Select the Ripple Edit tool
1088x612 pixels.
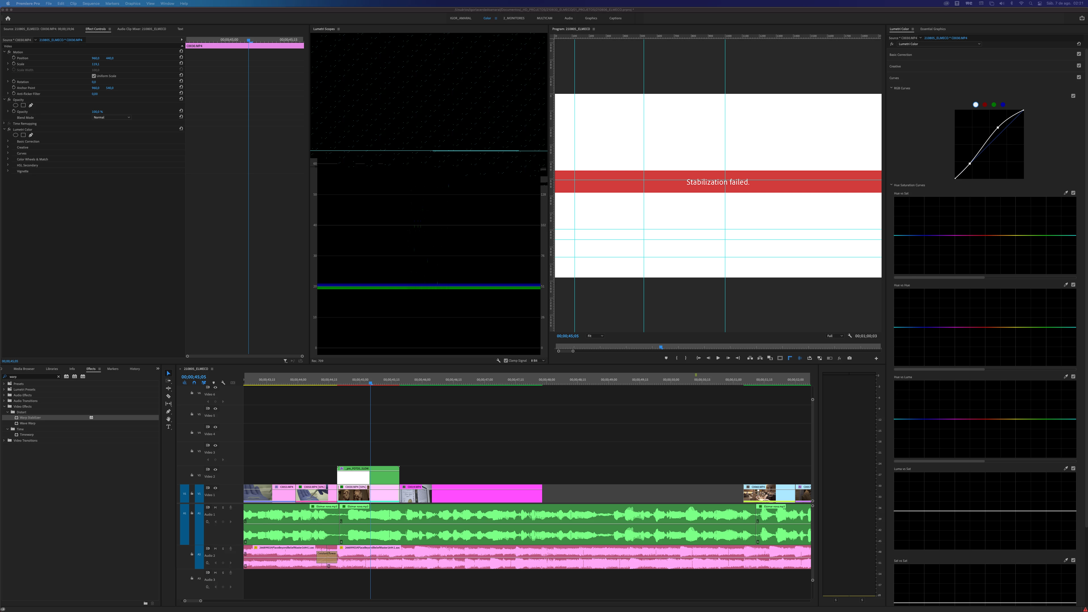pyautogui.click(x=168, y=388)
